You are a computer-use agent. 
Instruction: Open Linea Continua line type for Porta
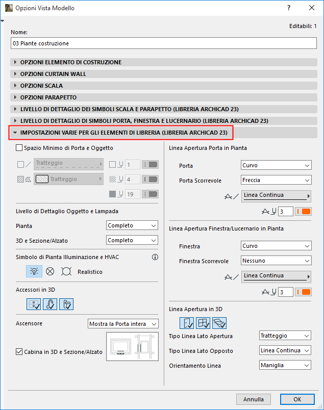click(276, 196)
